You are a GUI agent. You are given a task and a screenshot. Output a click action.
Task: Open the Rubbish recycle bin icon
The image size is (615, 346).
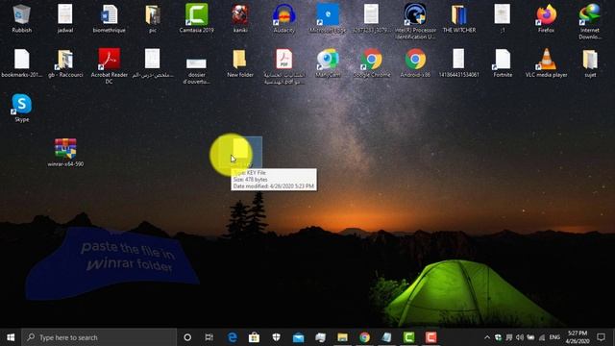[21, 15]
